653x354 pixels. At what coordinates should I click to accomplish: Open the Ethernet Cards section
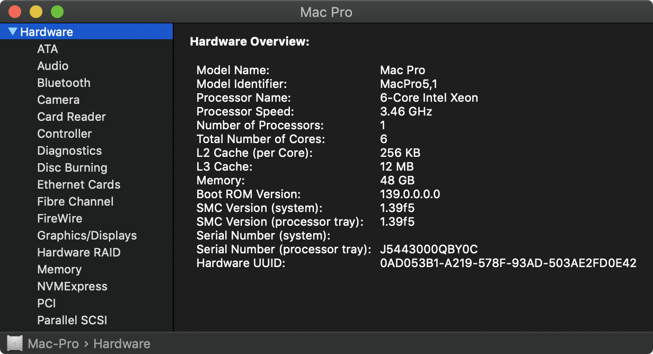point(78,184)
